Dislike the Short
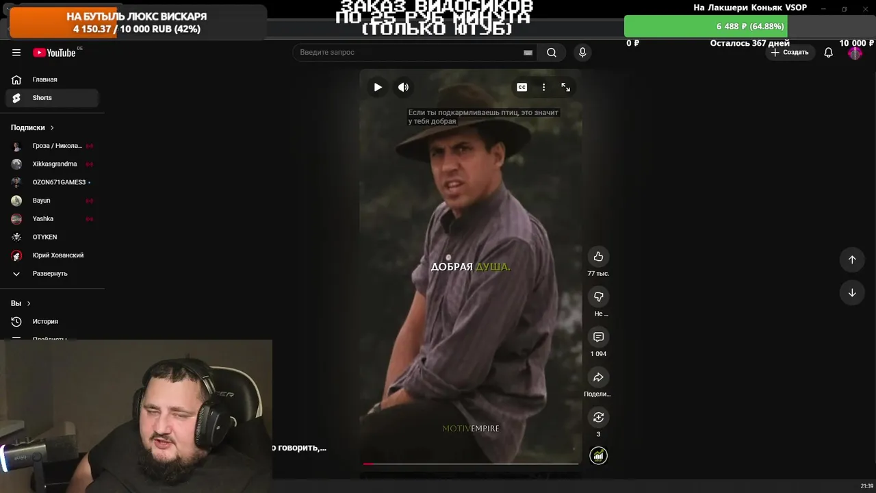The width and height of the screenshot is (876, 493). click(x=598, y=296)
